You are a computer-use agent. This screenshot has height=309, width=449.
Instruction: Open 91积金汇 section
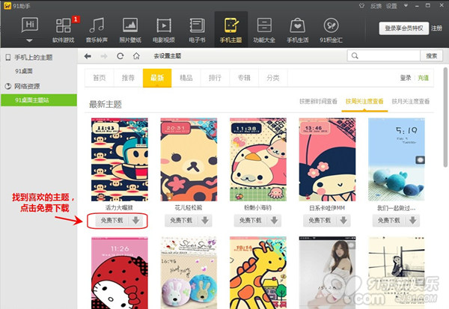click(331, 30)
